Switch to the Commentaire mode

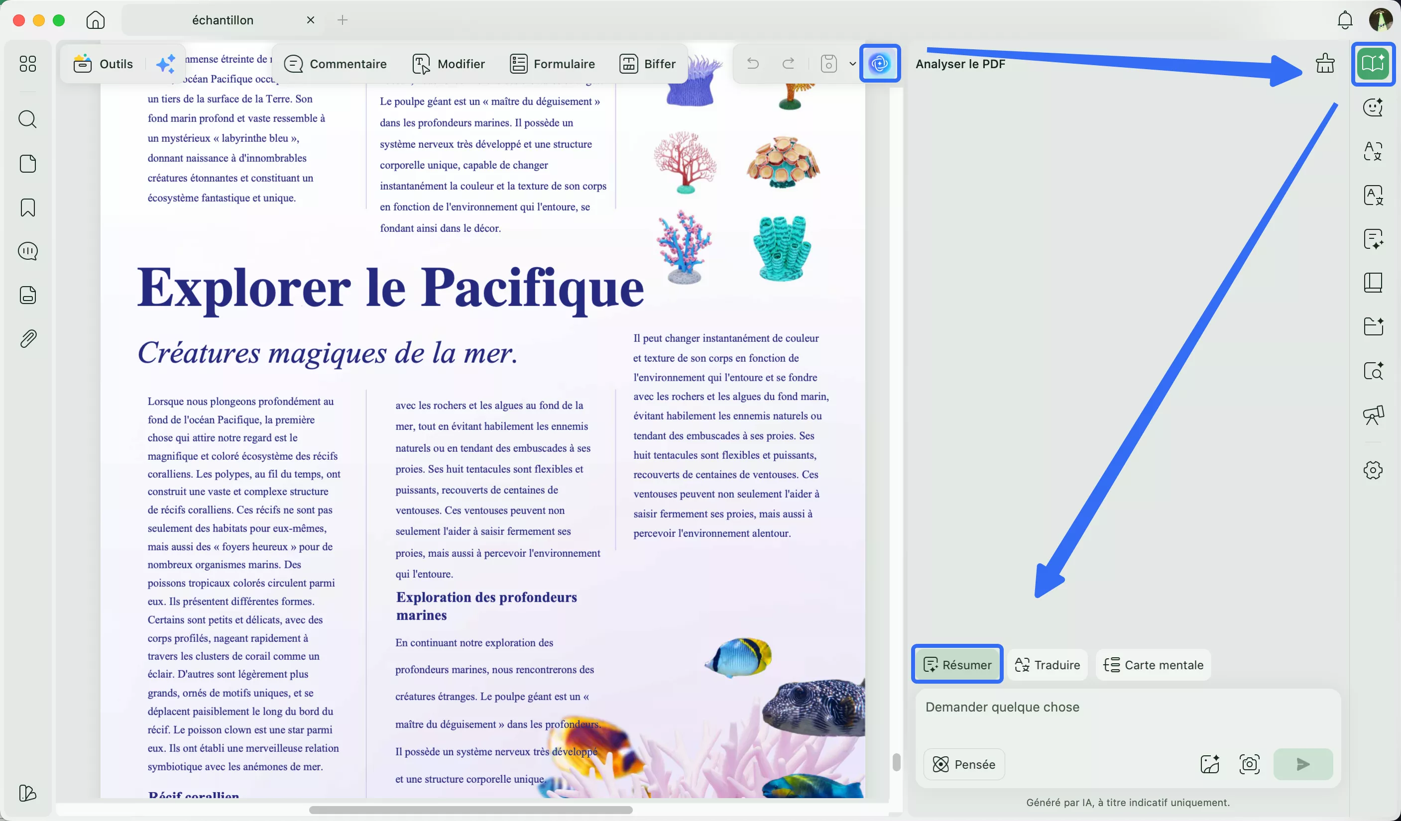(x=335, y=64)
